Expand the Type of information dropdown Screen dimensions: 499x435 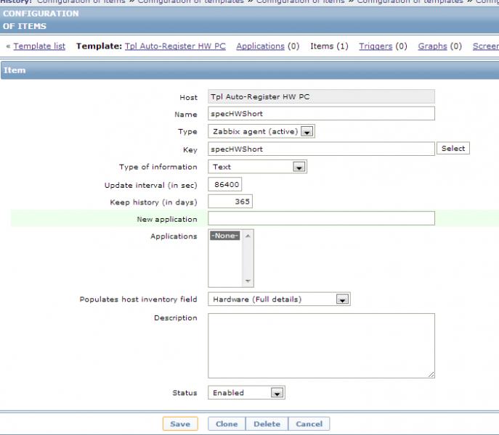pyautogui.click(x=258, y=167)
